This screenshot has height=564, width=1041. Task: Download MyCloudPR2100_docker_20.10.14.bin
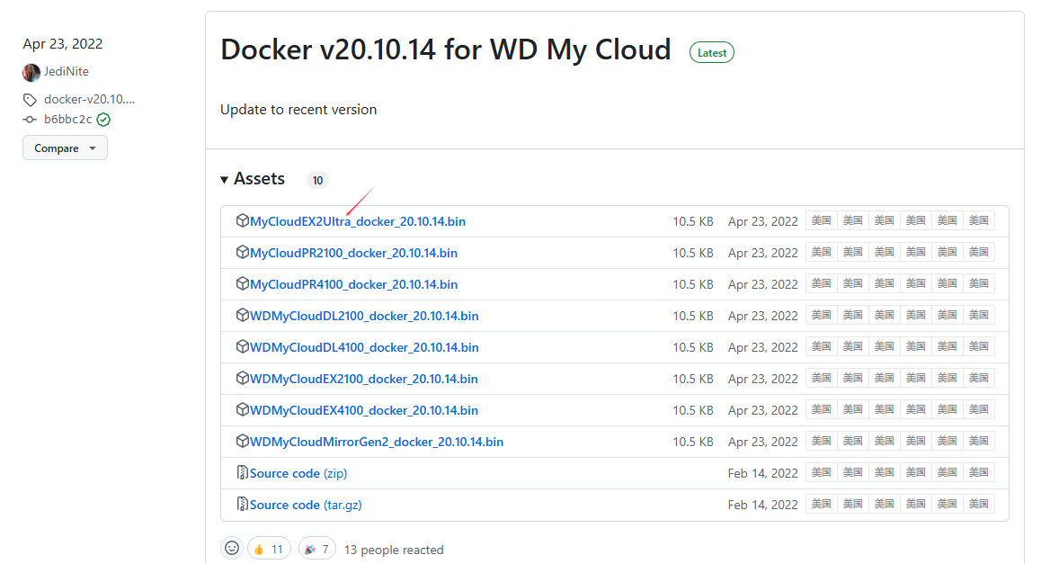click(353, 253)
